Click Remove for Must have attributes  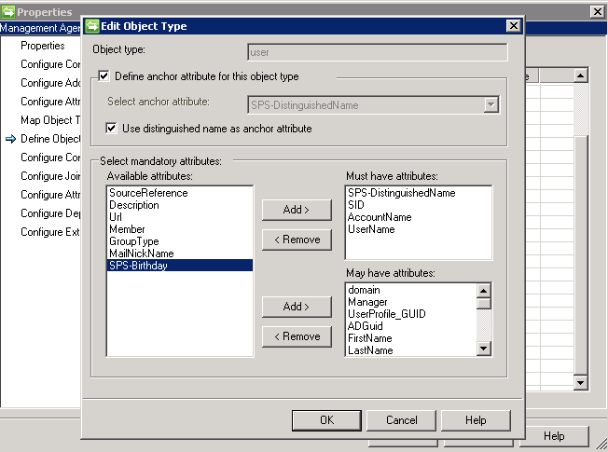tap(297, 240)
